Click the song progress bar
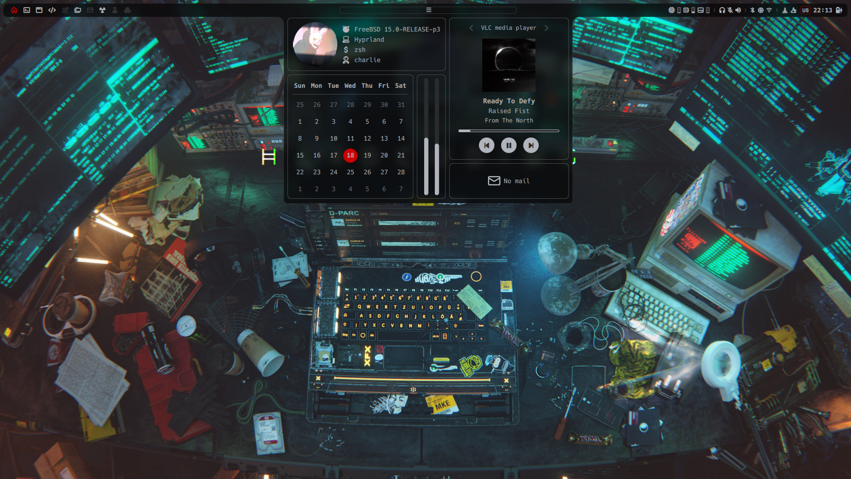The width and height of the screenshot is (851, 479). [509, 130]
